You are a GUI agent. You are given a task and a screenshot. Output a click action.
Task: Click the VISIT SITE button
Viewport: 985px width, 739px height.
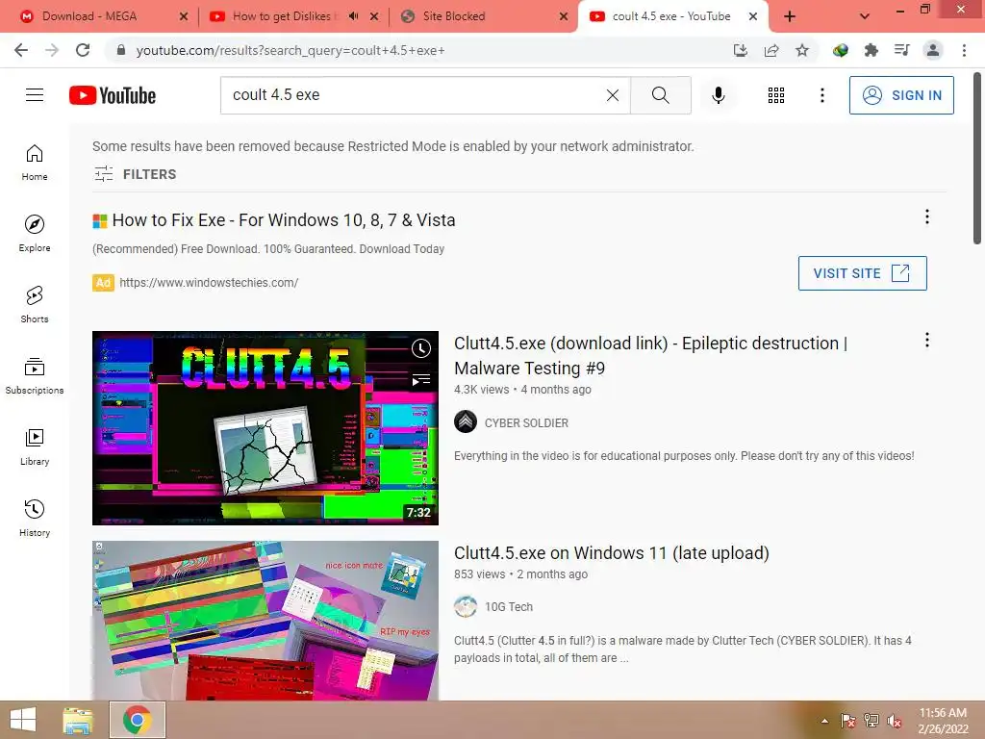(862, 273)
